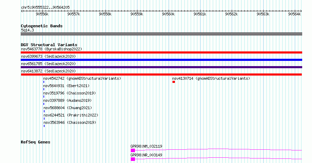Click the purple bar under nsv6561785
Screen dimensions: 312x163
161,67
